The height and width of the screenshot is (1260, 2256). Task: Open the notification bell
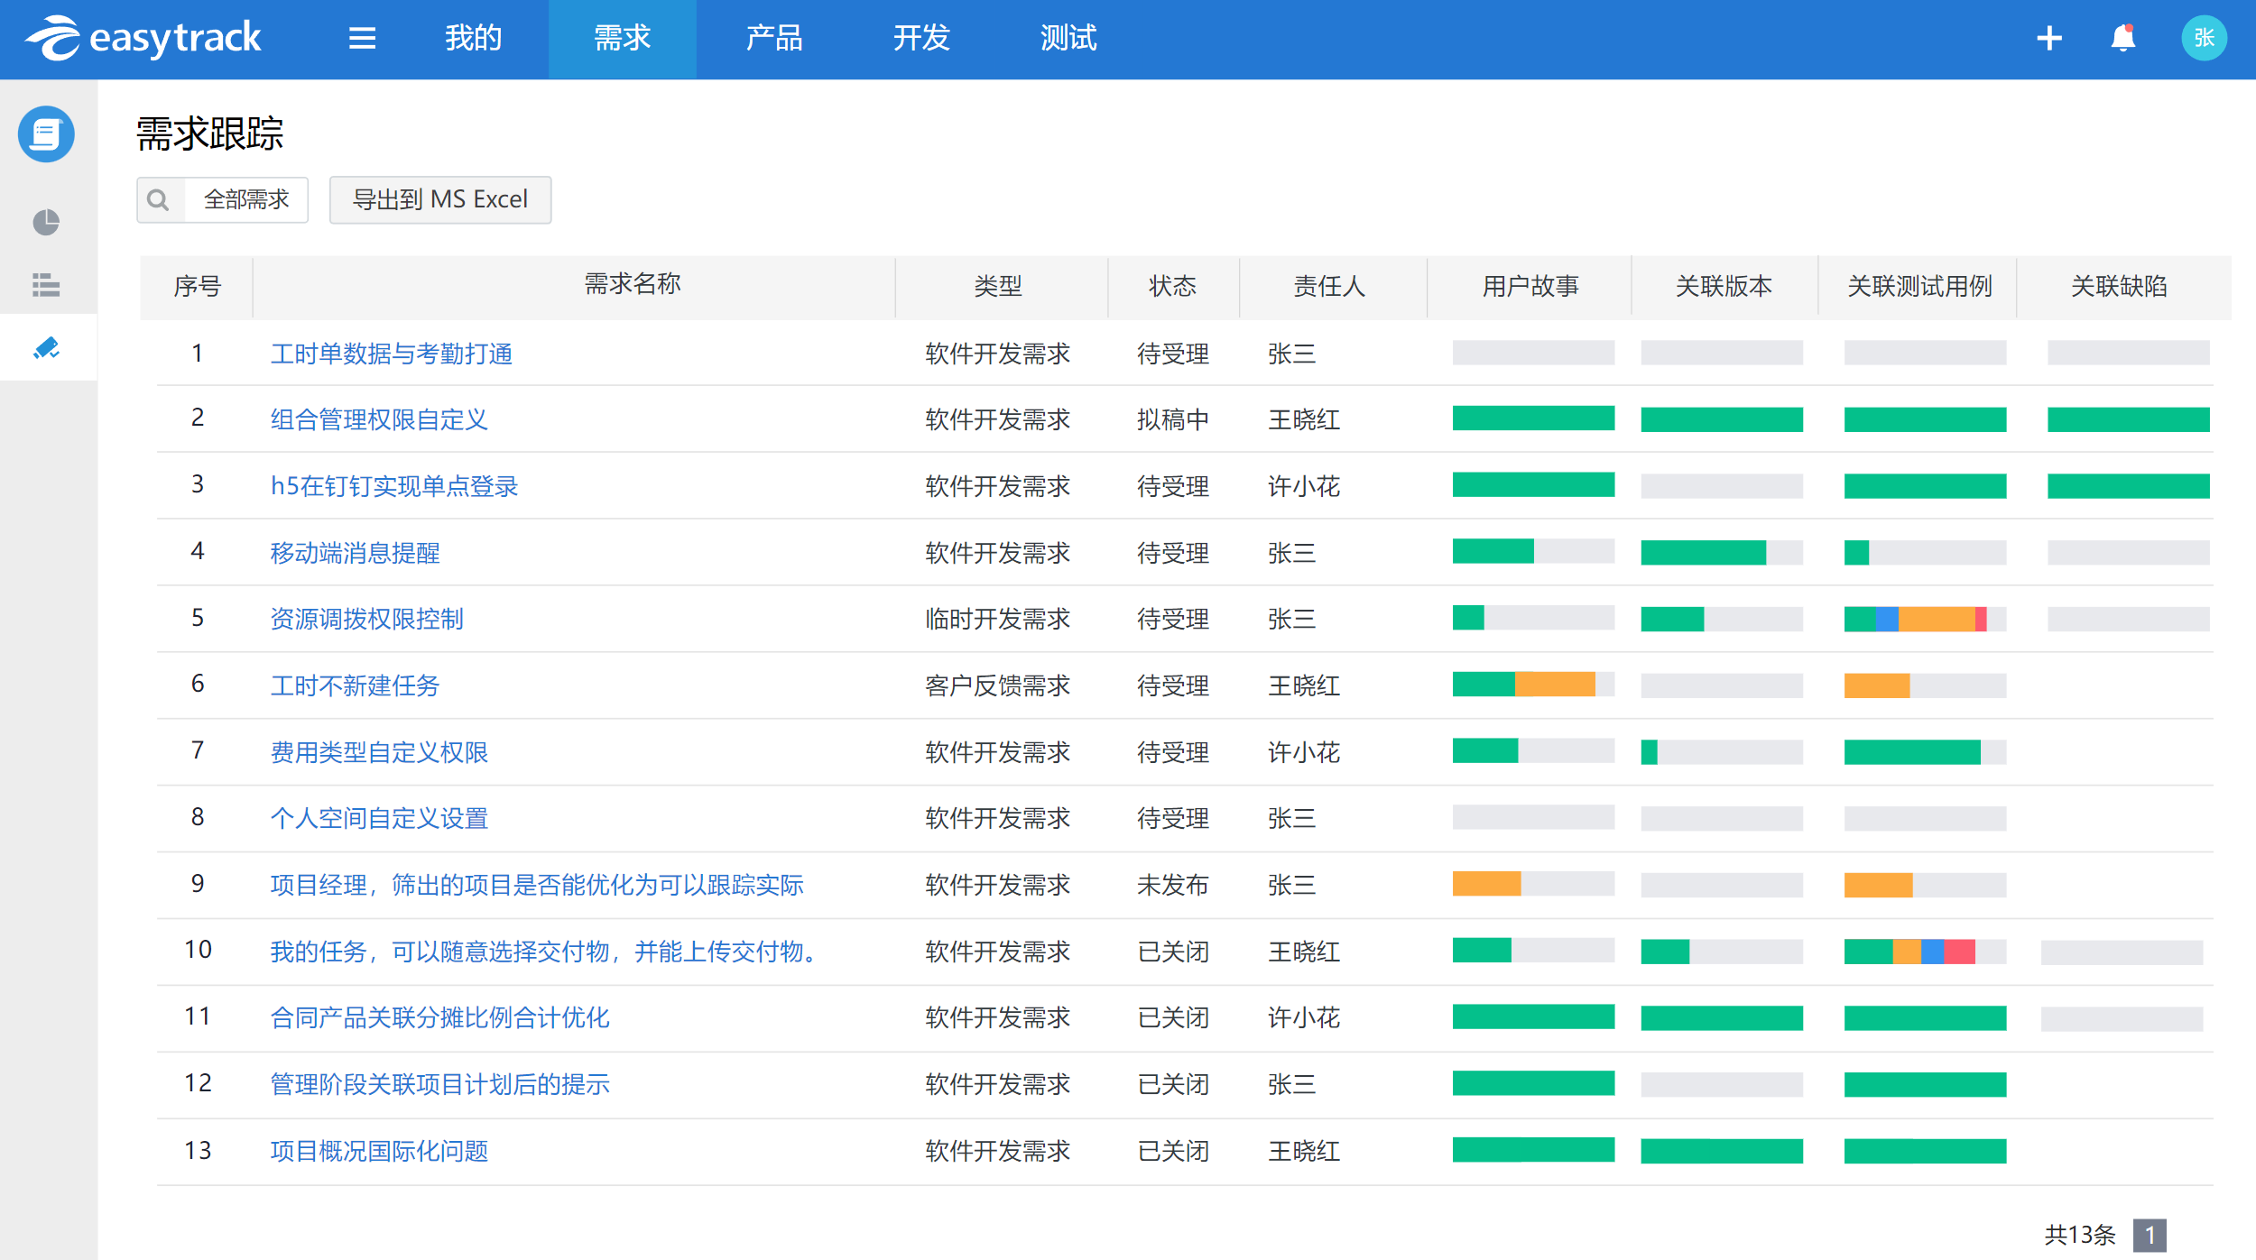(2122, 38)
